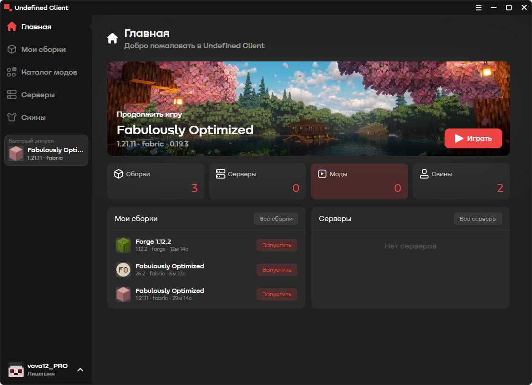Open Каталог модов in the sidebar
The width and height of the screenshot is (532, 385).
[x=46, y=72]
